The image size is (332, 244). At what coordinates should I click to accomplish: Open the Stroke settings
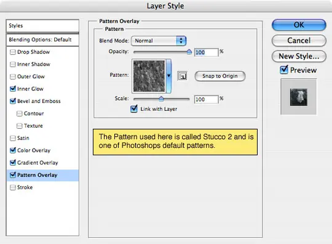[25, 187]
